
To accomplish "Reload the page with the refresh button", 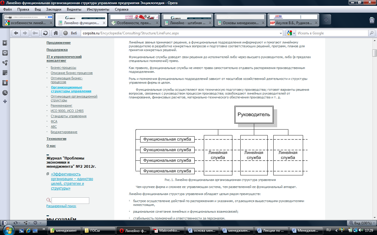I will tap(45, 33).
